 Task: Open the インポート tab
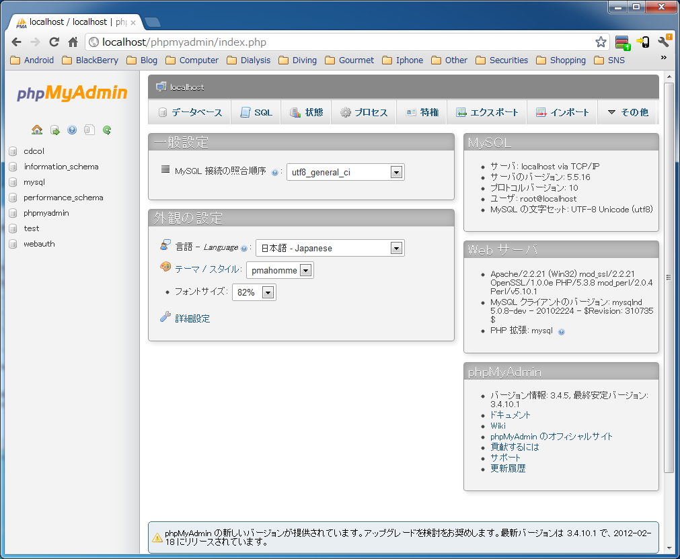562,112
